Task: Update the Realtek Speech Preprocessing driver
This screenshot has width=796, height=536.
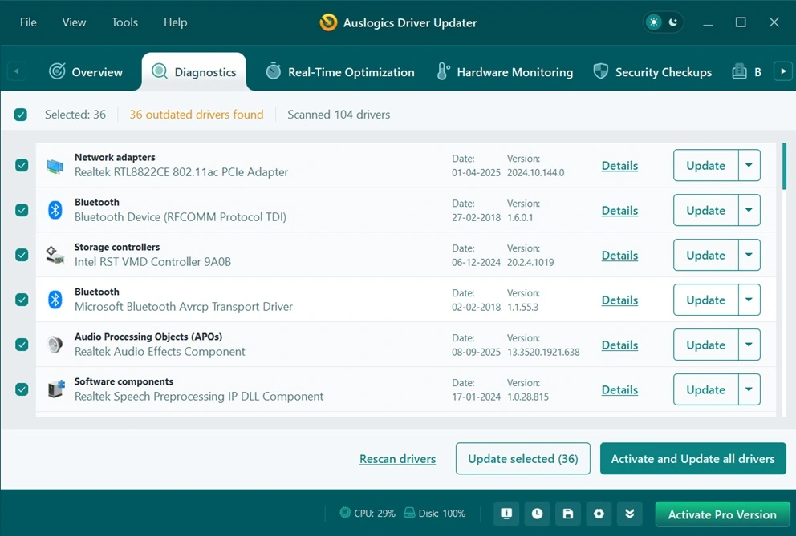Action: pyautogui.click(x=705, y=389)
